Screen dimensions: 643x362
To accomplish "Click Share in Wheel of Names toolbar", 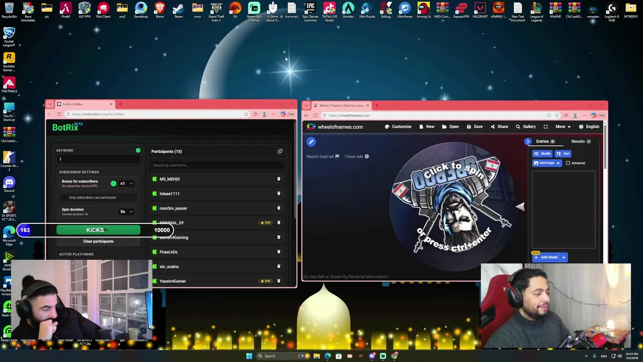I will 499,127.
